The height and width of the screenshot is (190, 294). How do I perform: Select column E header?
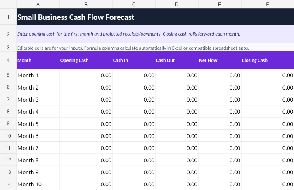click(220, 4)
